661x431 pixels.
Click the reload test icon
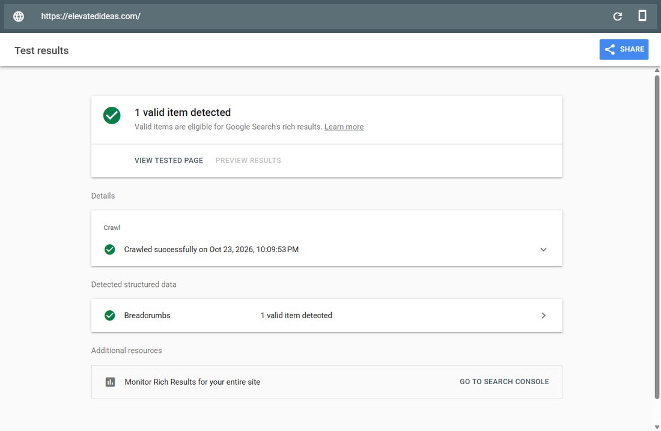click(x=618, y=16)
